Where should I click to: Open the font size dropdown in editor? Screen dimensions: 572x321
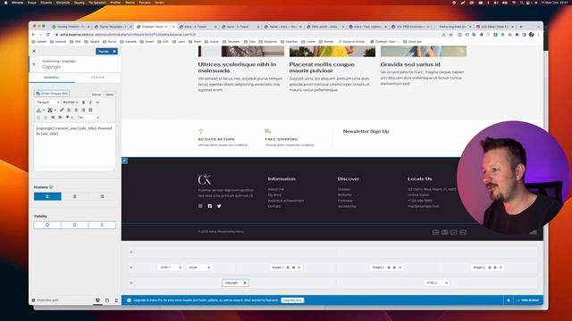(70, 103)
